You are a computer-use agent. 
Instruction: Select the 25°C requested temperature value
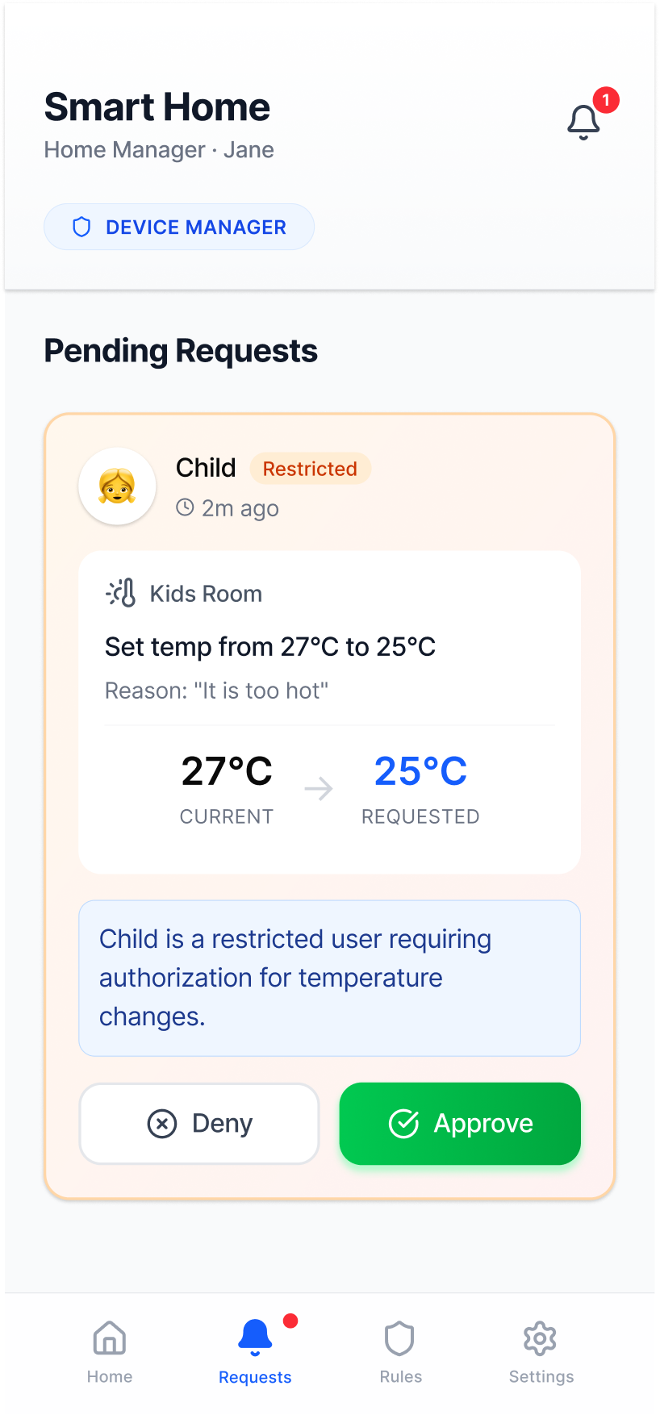coord(420,771)
